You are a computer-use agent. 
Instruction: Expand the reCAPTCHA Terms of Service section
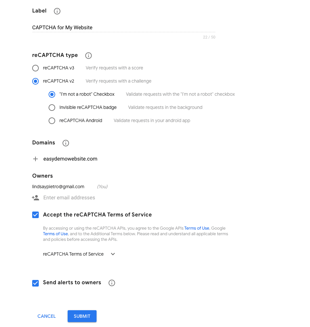[113, 254]
